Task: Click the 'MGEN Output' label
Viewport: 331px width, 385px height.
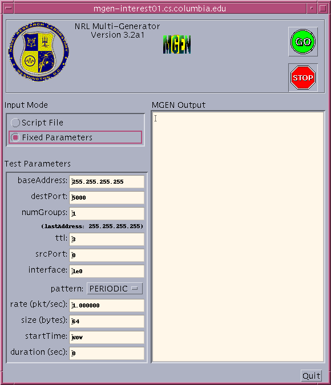Action: [179, 105]
